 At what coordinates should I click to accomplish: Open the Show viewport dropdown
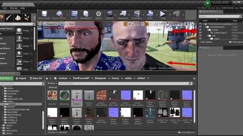point(71,24)
